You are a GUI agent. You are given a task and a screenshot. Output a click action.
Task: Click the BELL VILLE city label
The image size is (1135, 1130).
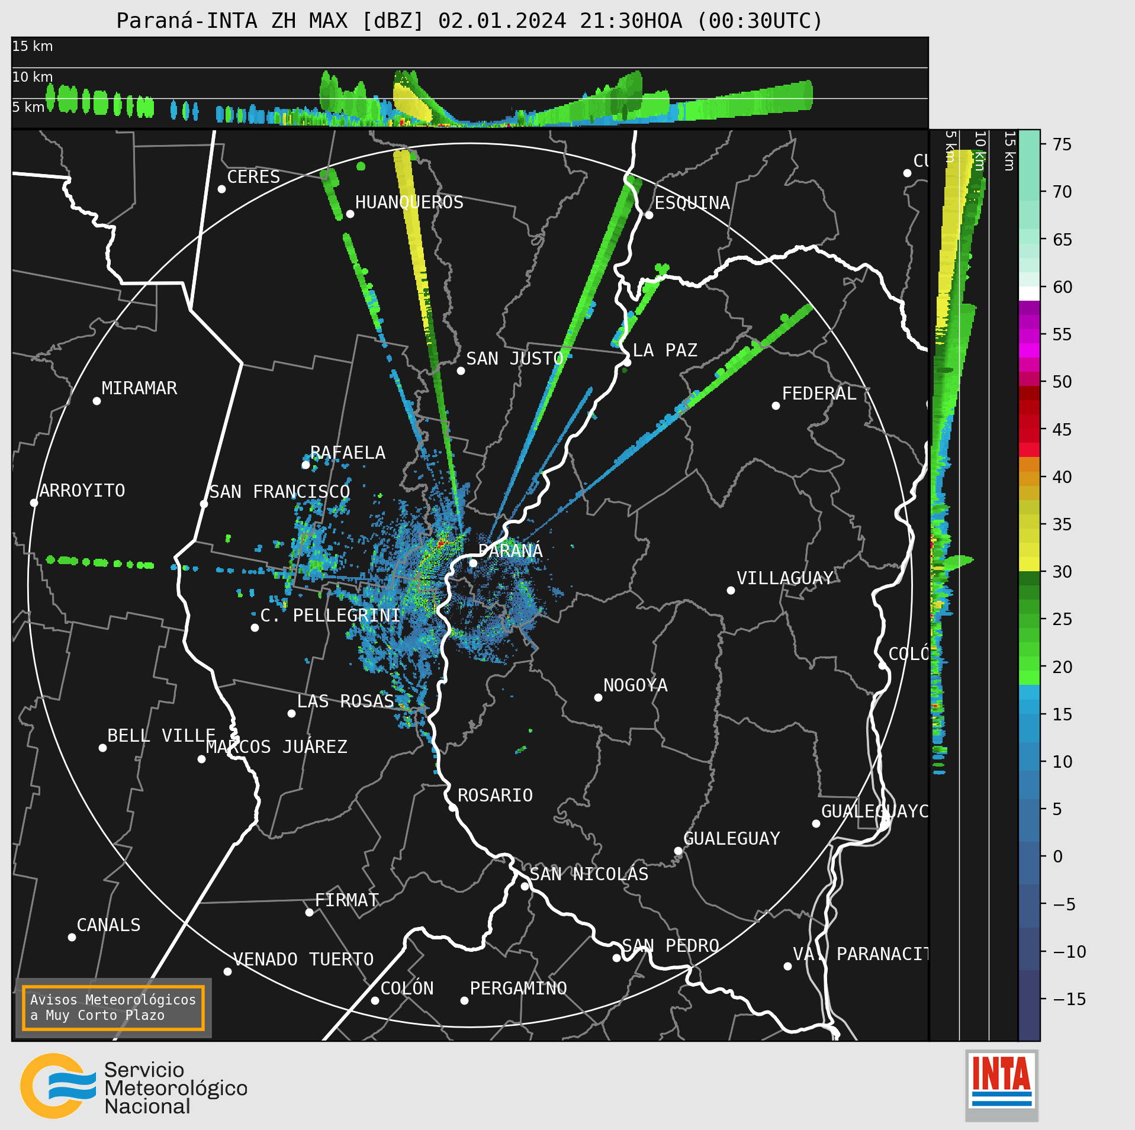click(x=161, y=735)
